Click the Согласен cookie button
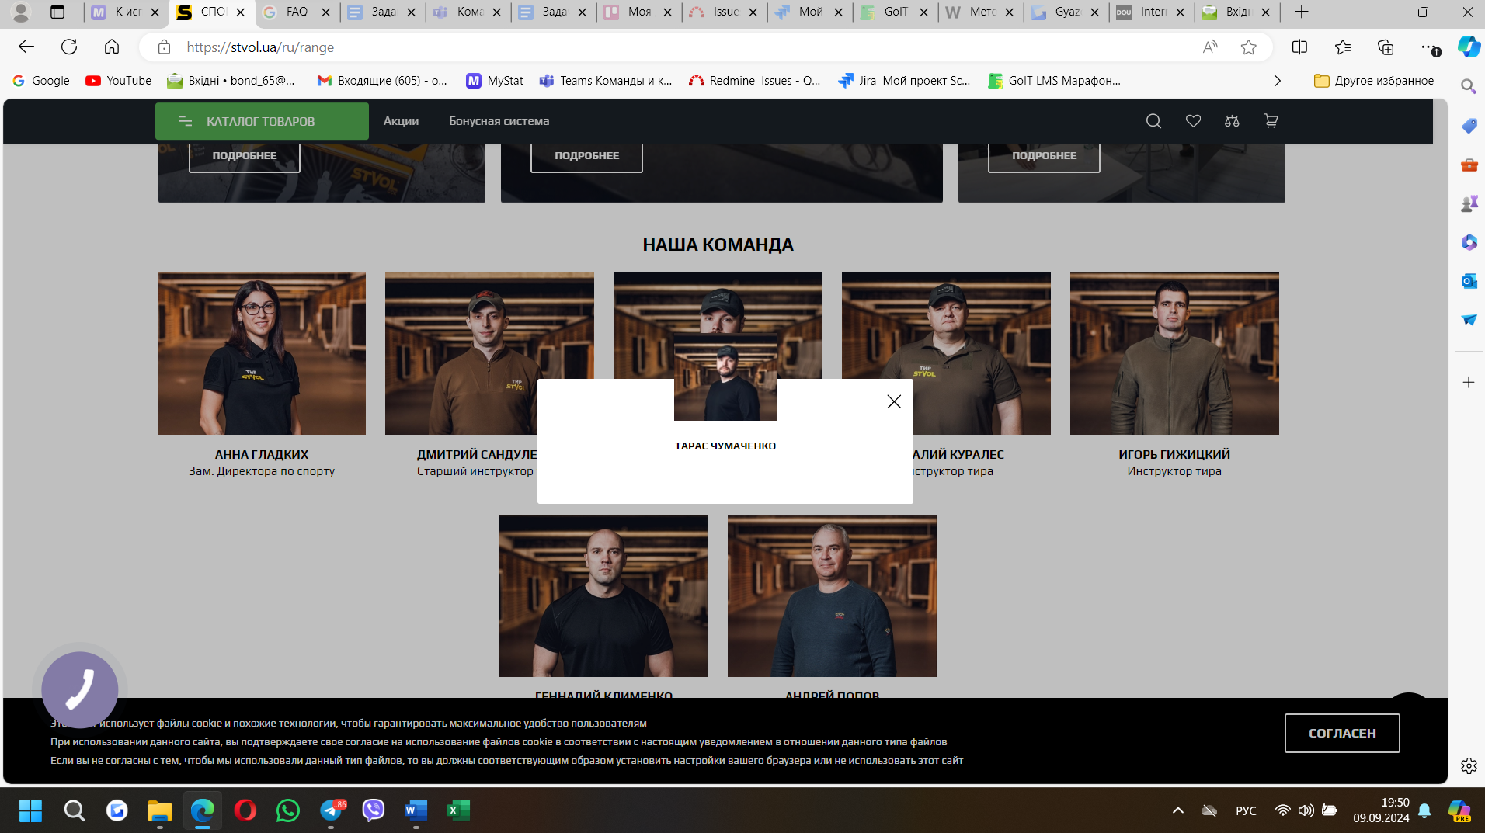This screenshot has width=1485, height=833. point(1341,733)
